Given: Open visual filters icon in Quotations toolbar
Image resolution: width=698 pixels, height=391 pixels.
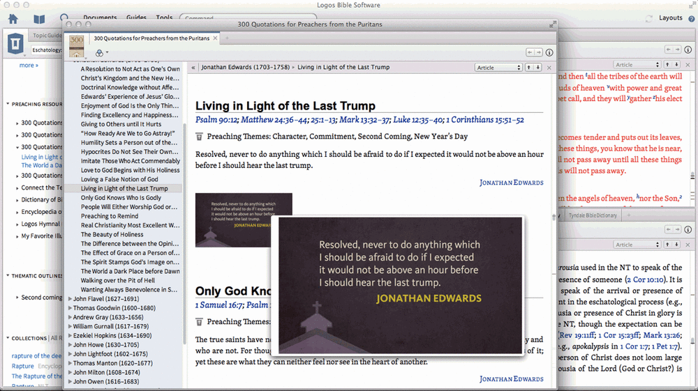Looking at the screenshot, I should pyautogui.click(x=99, y=53).
